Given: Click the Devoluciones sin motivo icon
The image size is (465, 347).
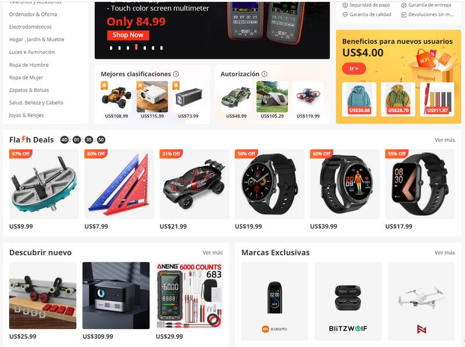Looking at the screenshot, I should coord(403,15).
